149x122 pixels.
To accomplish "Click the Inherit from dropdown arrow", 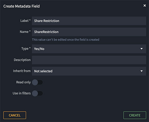I will click(142, 71).
